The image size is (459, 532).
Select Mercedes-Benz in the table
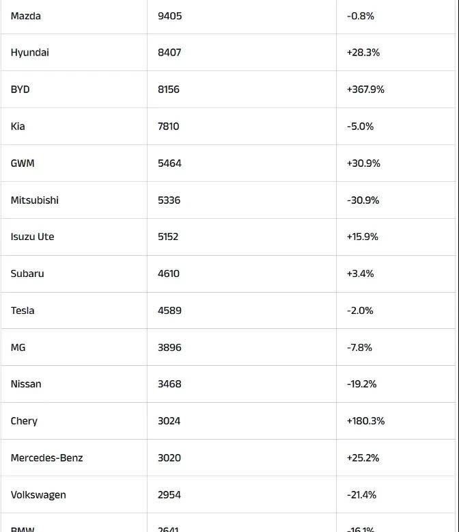coord(46,458)
